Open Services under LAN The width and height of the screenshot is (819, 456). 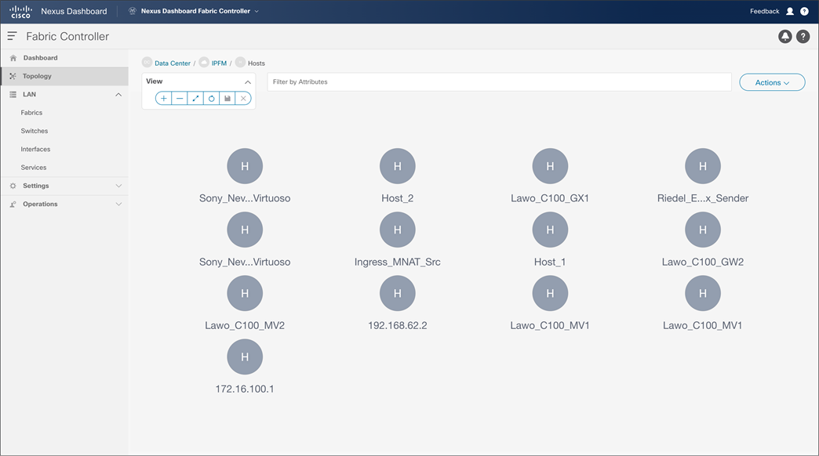[34, 168]
